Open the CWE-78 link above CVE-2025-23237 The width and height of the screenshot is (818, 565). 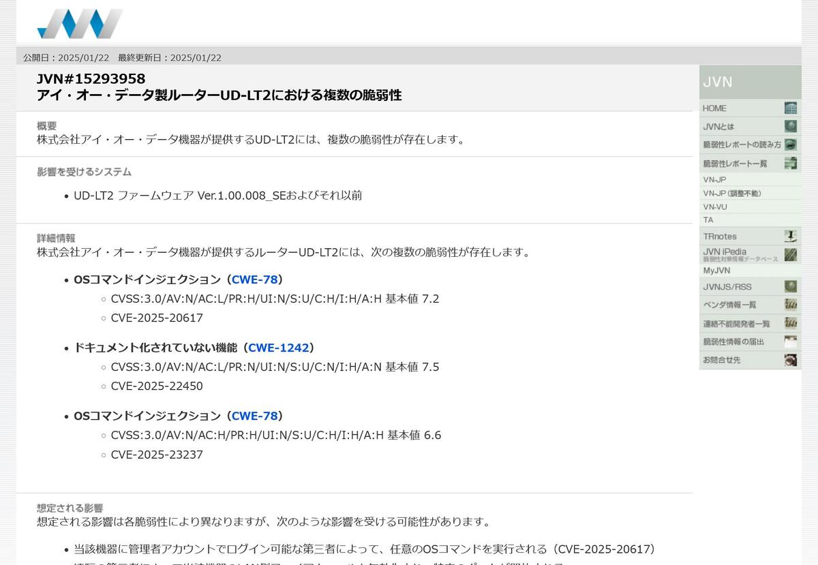click(x=255, y=416)
